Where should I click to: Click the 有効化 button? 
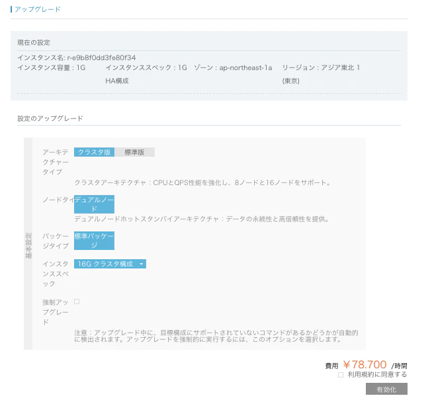(x=386, y=389)
